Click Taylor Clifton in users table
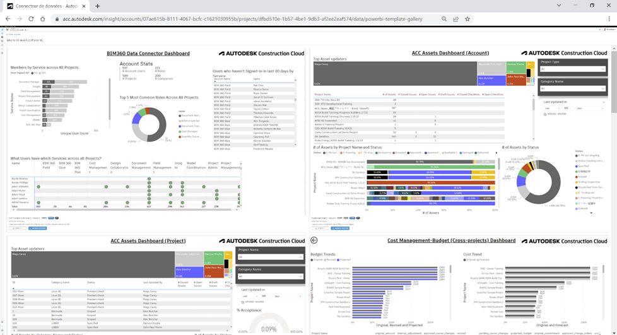The height and width of the screenshot is (335, 617). [x=260, y=109]
